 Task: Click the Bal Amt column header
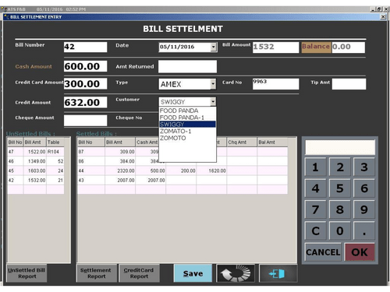(x=272, y=142)
